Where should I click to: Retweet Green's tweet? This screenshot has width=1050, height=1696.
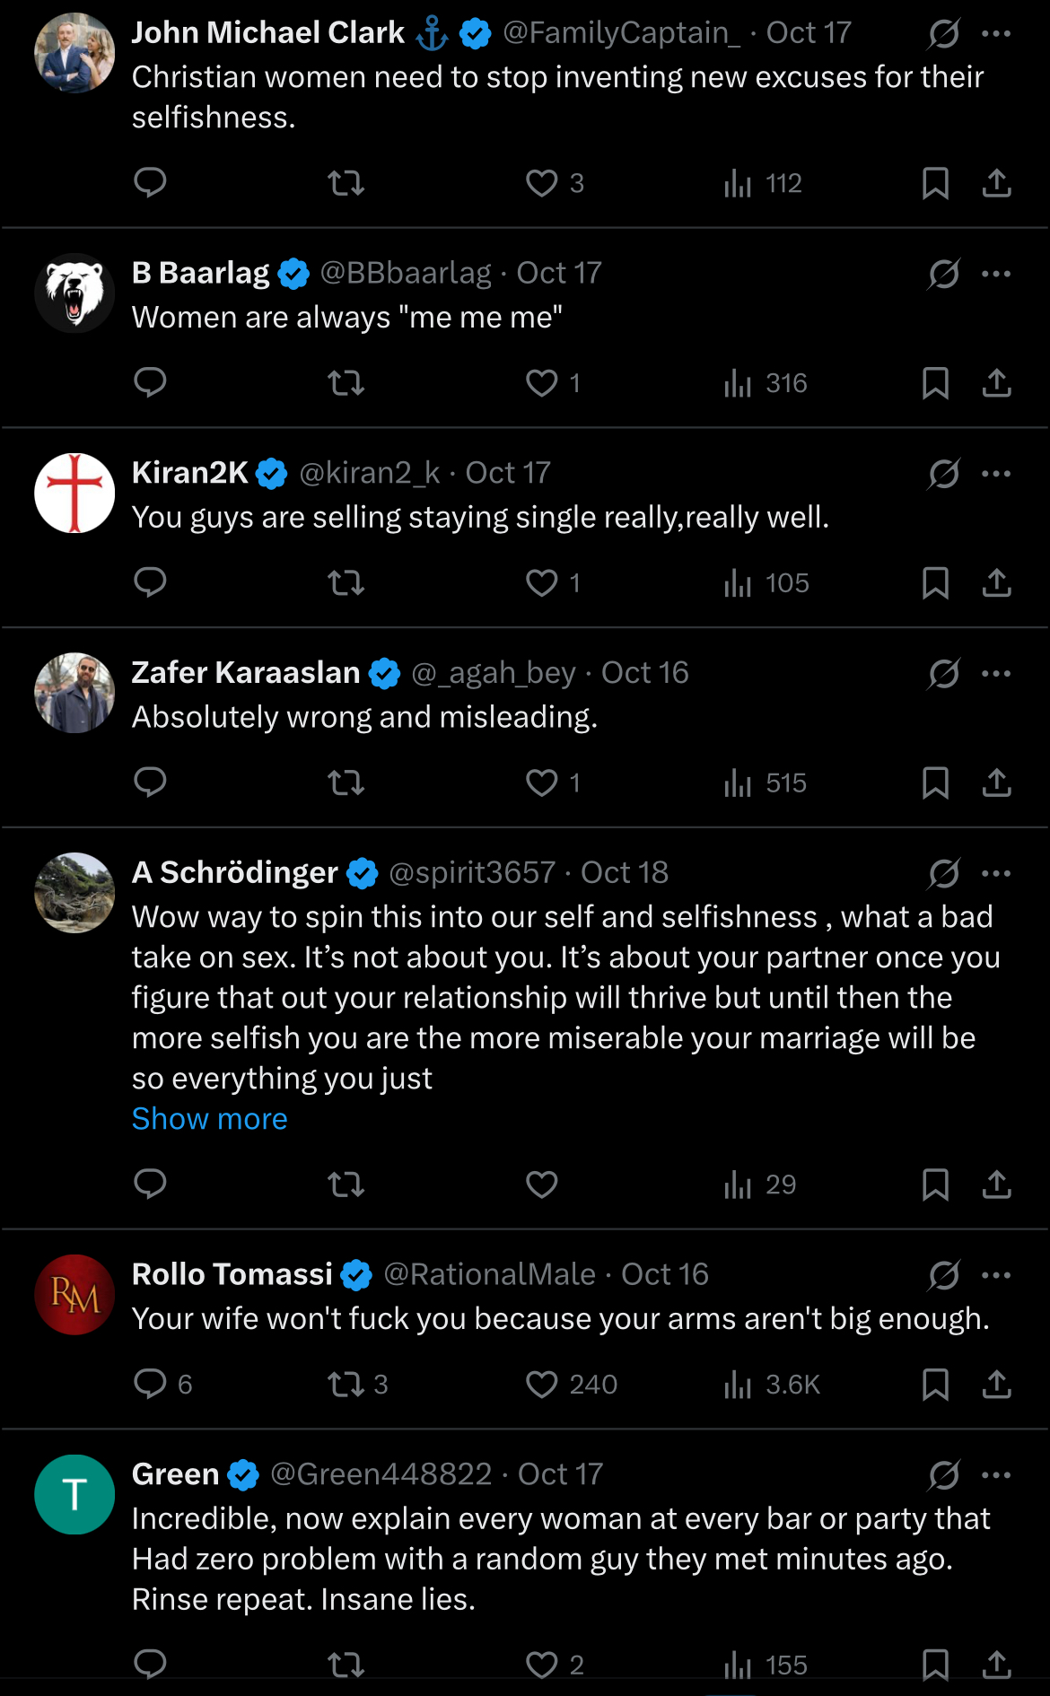point(346,1665)
